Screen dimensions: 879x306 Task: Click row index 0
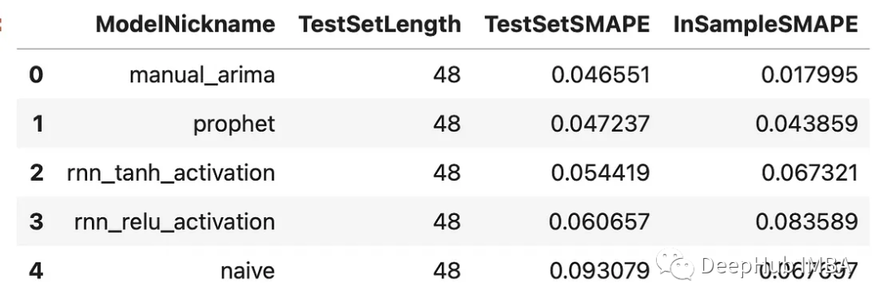36,75
